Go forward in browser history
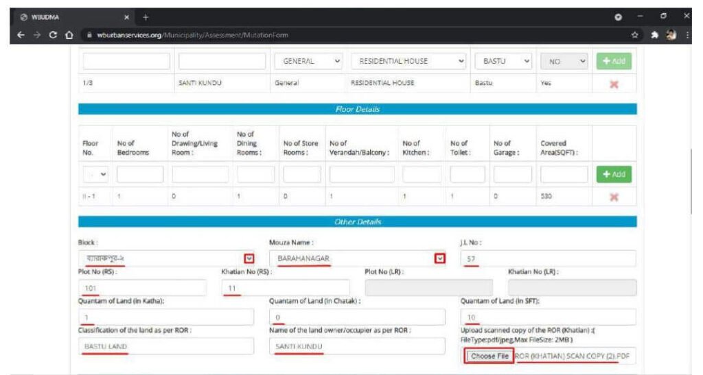This screenshot has height=375, width=703. click(x=37, y=35)
